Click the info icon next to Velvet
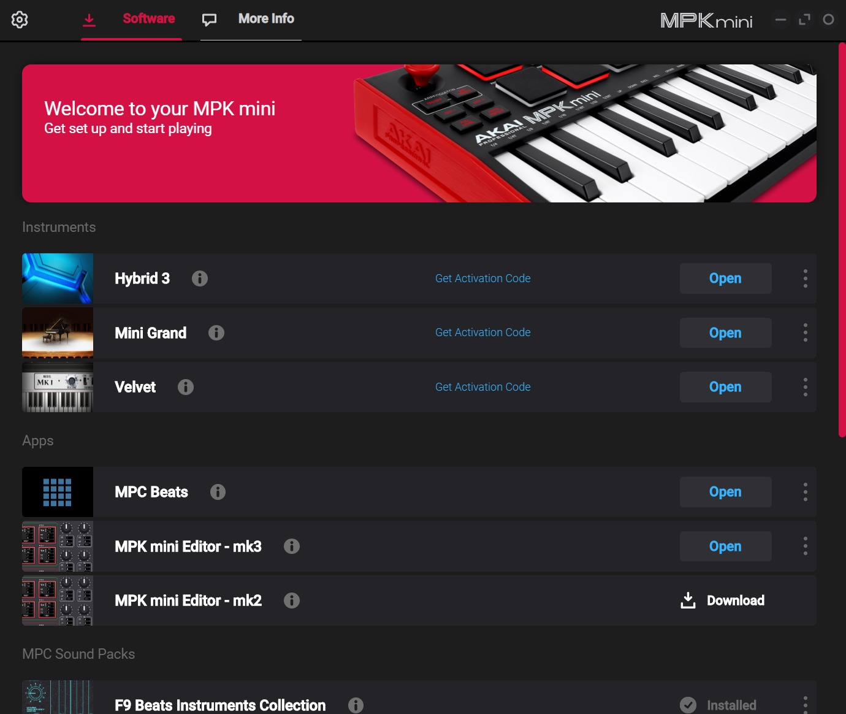 pos(186,387)
